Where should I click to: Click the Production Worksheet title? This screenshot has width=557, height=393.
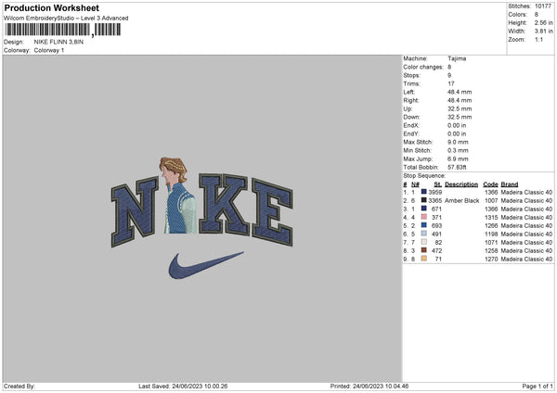51,7
